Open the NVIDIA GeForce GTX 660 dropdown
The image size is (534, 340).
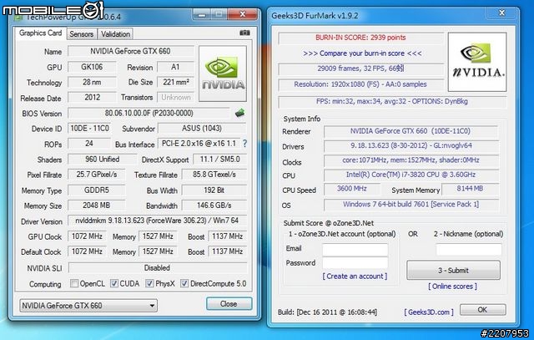(88, 306)
